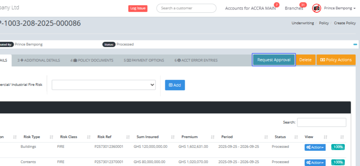Open Action dropdown for Contents risk row
Image resolution: width=360 pixels, height=166 pixels.
pos(315,163)
